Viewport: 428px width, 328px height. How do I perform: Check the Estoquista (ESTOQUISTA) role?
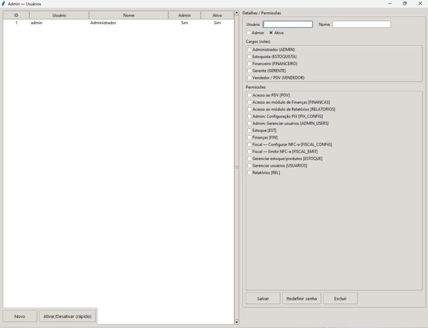[250, 57]
